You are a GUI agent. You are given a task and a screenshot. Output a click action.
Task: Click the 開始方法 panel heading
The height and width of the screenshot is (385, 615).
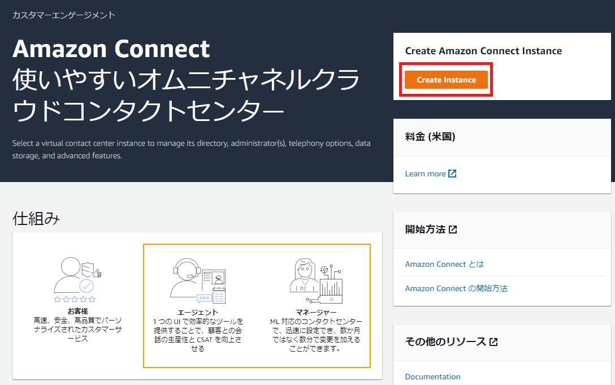point(425,229)
